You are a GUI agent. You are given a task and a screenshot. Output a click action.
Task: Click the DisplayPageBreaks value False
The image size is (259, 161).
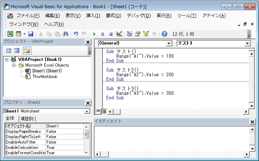pos(65,131)
